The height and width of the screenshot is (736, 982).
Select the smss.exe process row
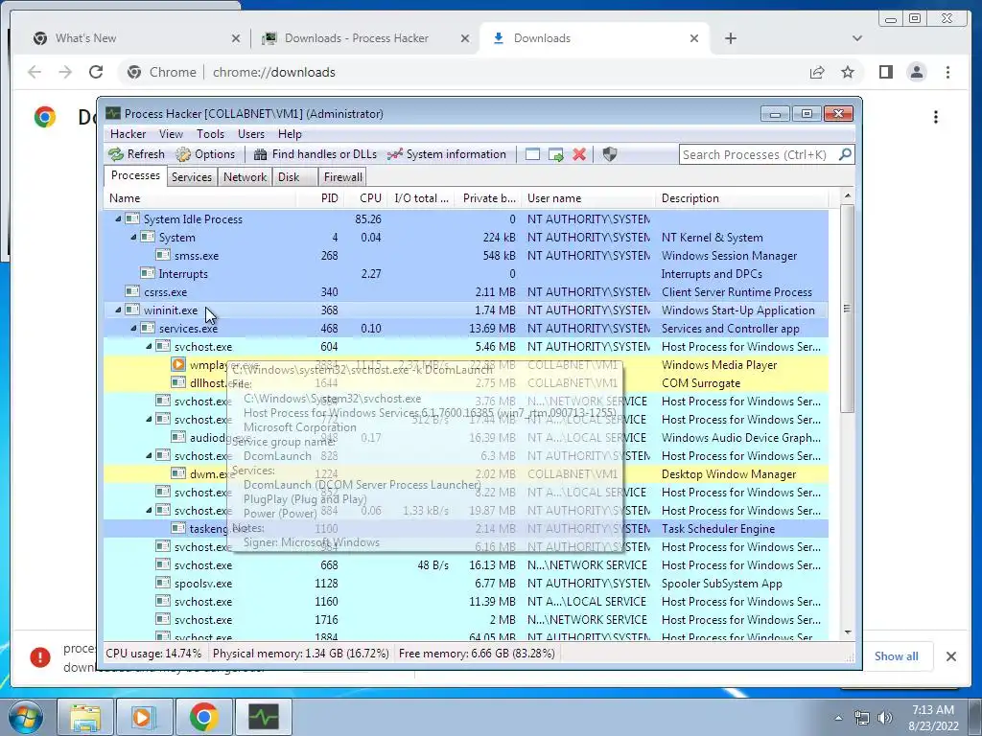coord(466,255)
